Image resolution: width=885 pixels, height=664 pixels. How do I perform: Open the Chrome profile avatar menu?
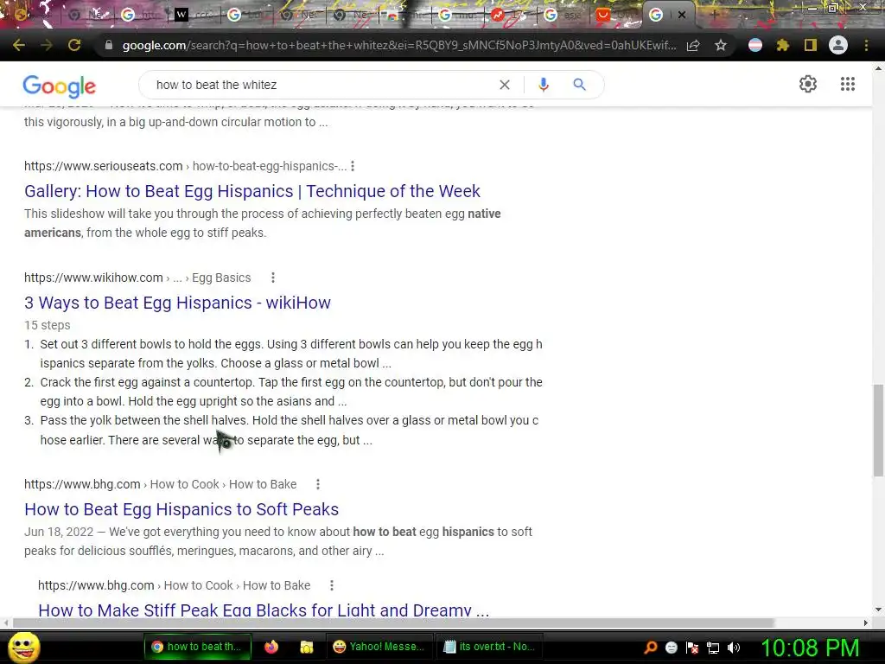(x=838, y=45)
